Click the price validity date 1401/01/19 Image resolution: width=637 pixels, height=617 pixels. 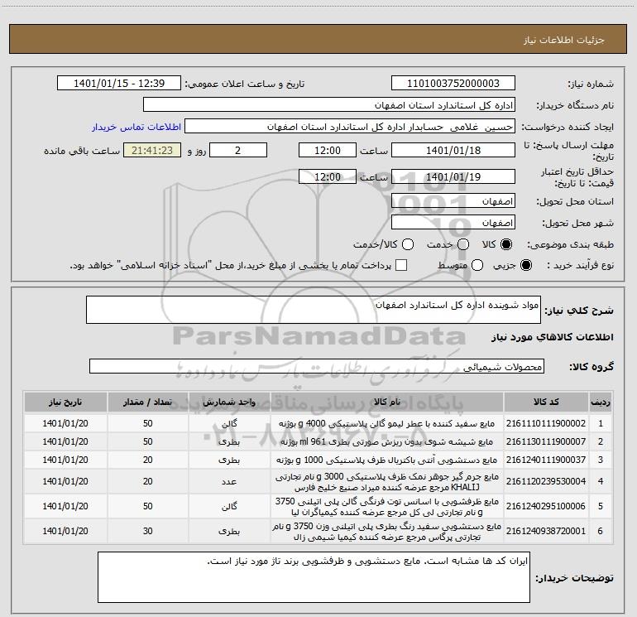tap(453, 177)
